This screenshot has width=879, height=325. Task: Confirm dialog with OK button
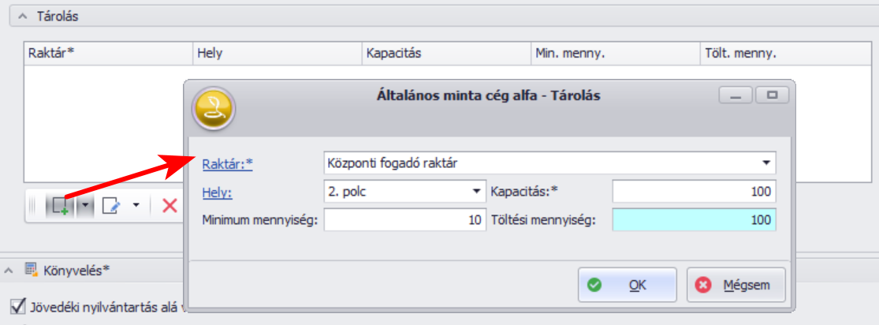tap(628, 285)
